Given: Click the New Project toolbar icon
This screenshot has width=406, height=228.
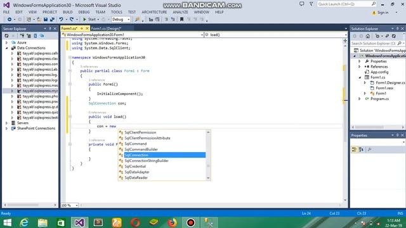Looking at the screenshot, I should pos(29,20).
